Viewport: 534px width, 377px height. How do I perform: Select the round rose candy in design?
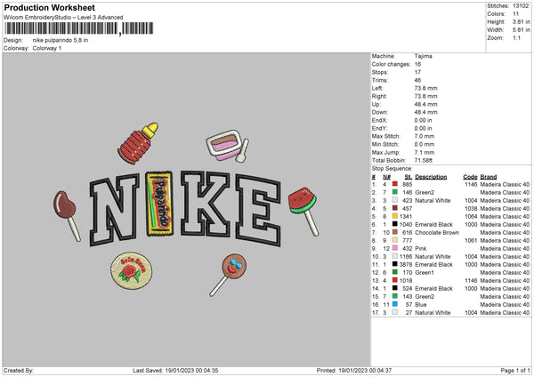coord(132,271)
